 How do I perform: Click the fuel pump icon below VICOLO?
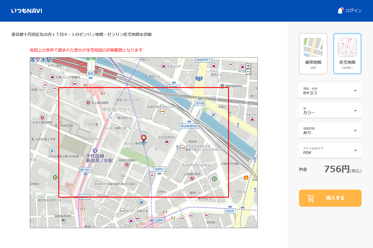click(x=141, y=202)
